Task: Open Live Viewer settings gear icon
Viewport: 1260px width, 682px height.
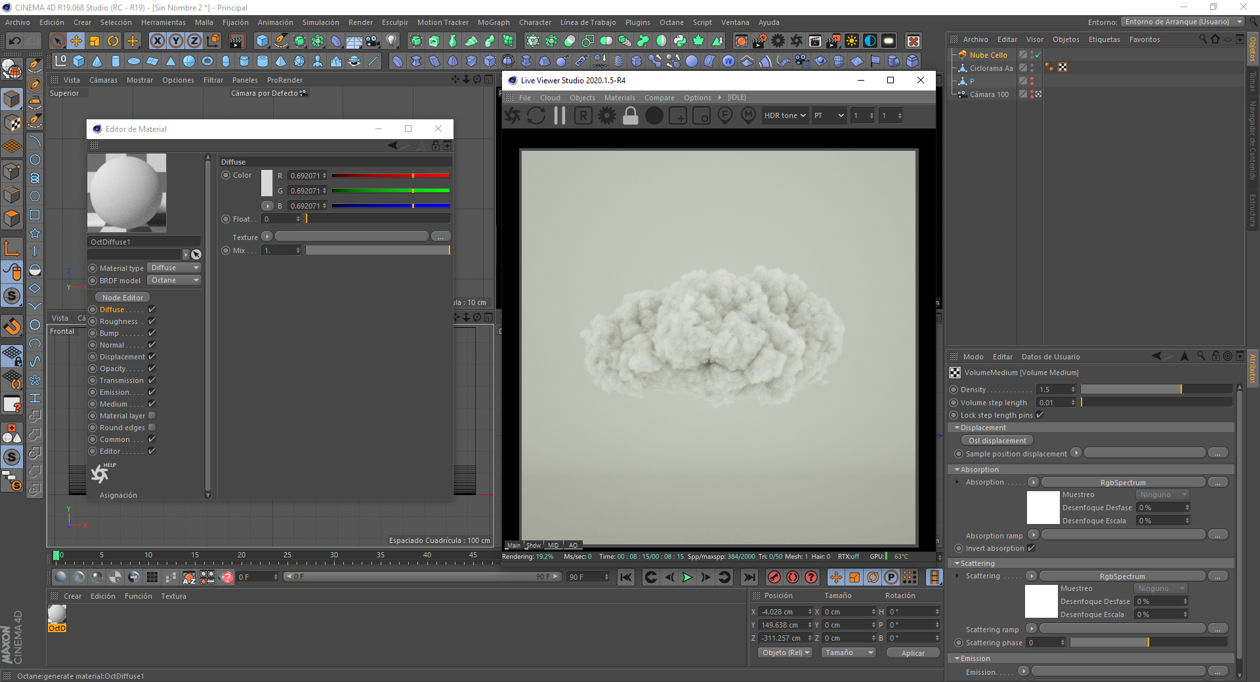Action: point(607,115)
